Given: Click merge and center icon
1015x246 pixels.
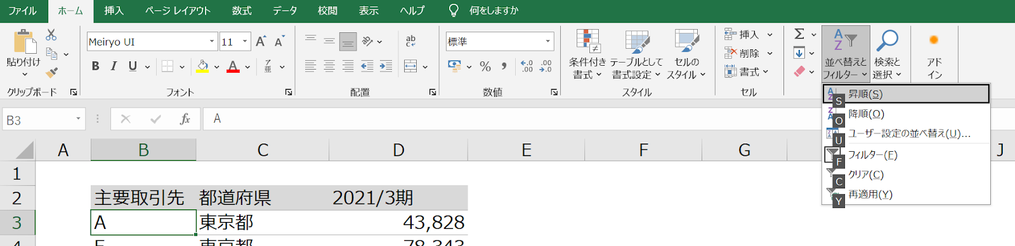Looking at the screenshot, I should coord(410,66).
